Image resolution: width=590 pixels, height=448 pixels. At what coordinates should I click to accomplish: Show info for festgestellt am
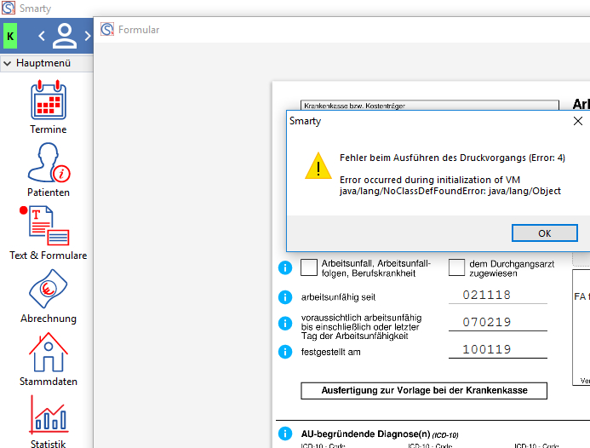coord(285,352)
